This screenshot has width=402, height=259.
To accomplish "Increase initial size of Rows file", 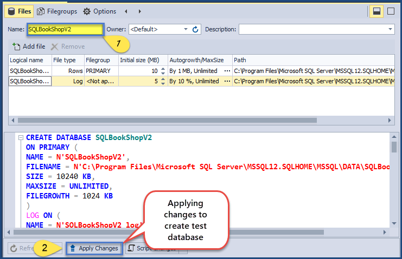I will click(163, 69).
